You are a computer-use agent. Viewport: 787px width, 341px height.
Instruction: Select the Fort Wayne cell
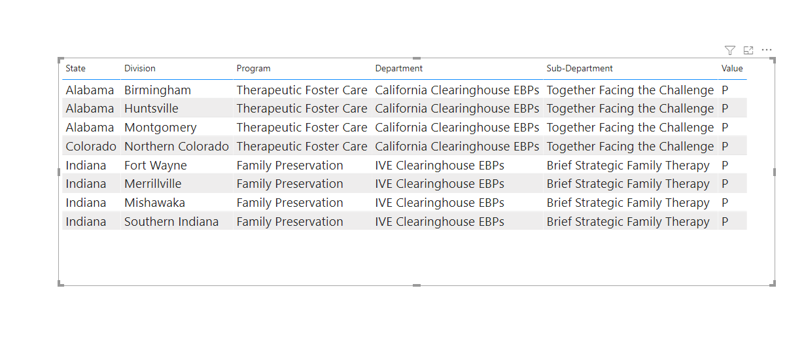click(156, 165)
